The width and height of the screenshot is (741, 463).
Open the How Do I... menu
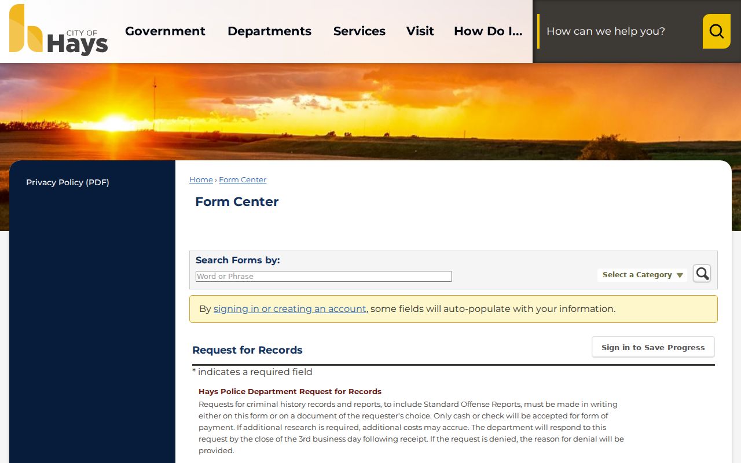[488, 31]
